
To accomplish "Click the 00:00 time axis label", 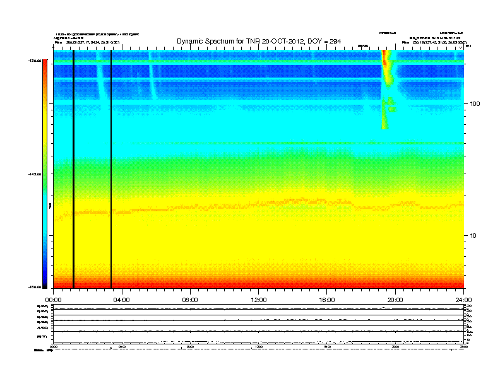I will point(53,300).
